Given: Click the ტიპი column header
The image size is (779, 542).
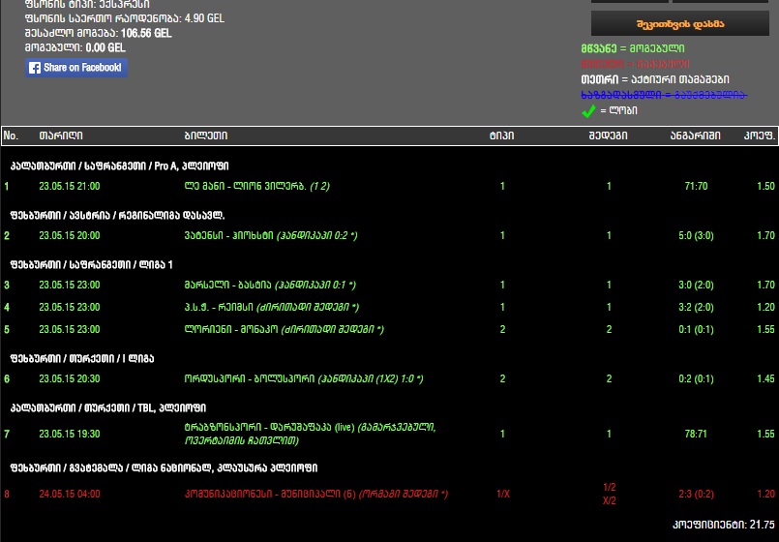Looking at the screenshot, I should pos(501,136).
